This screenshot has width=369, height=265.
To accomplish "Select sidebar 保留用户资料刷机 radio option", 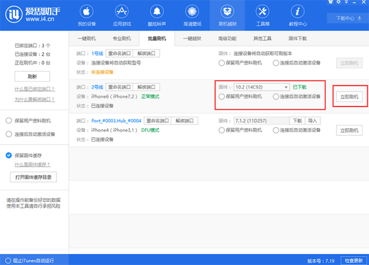I will pos(9,121).
